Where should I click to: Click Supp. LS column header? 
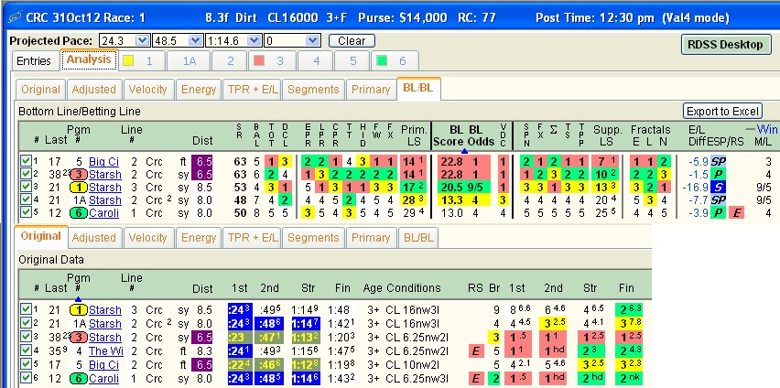[x=605, y=135]
